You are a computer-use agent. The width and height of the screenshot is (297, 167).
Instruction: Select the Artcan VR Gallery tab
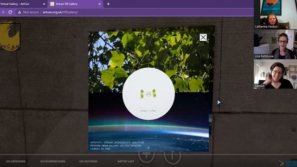click(75, 4)
